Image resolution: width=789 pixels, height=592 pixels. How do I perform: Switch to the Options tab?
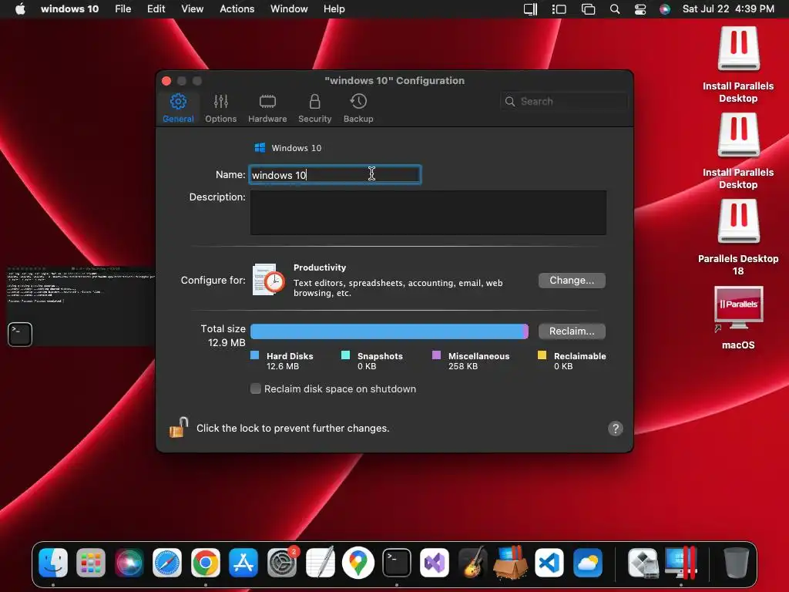click(220, 108)
